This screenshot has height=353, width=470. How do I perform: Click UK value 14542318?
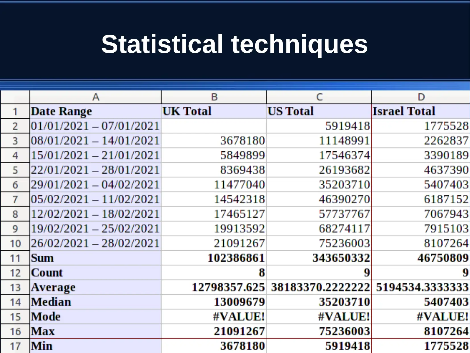point(214,199)
